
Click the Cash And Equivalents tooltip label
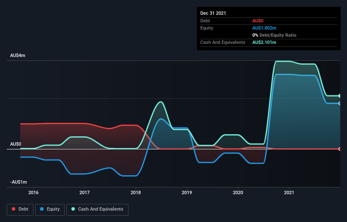click(223, 42)
